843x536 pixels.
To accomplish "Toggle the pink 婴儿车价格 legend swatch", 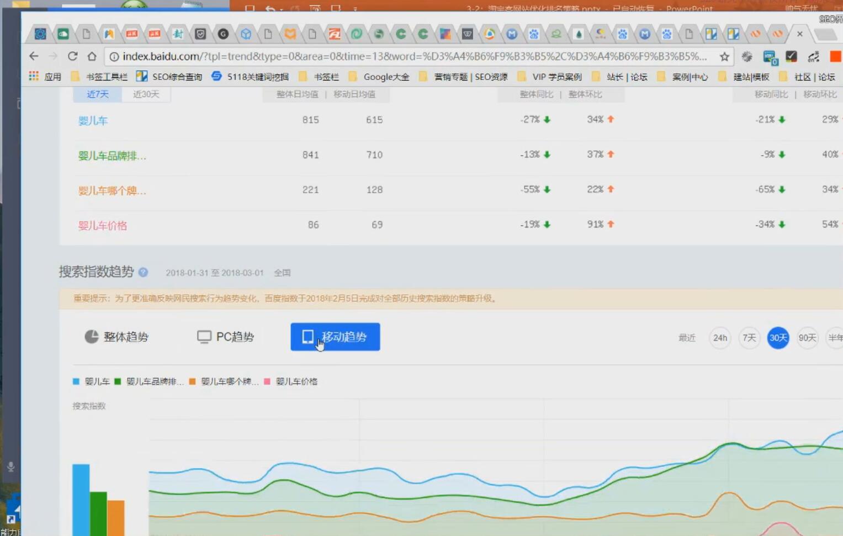I will click(x=268, y=381).
